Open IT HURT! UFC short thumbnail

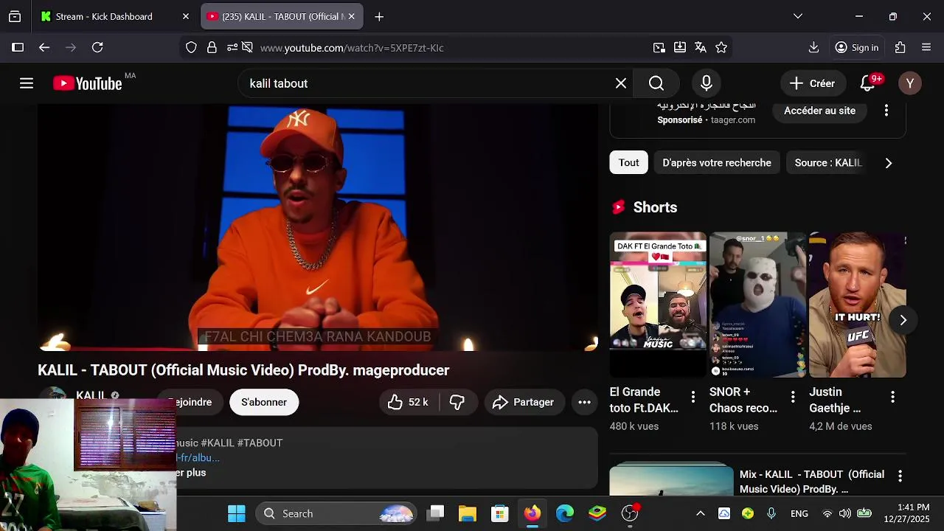point(858,305)
